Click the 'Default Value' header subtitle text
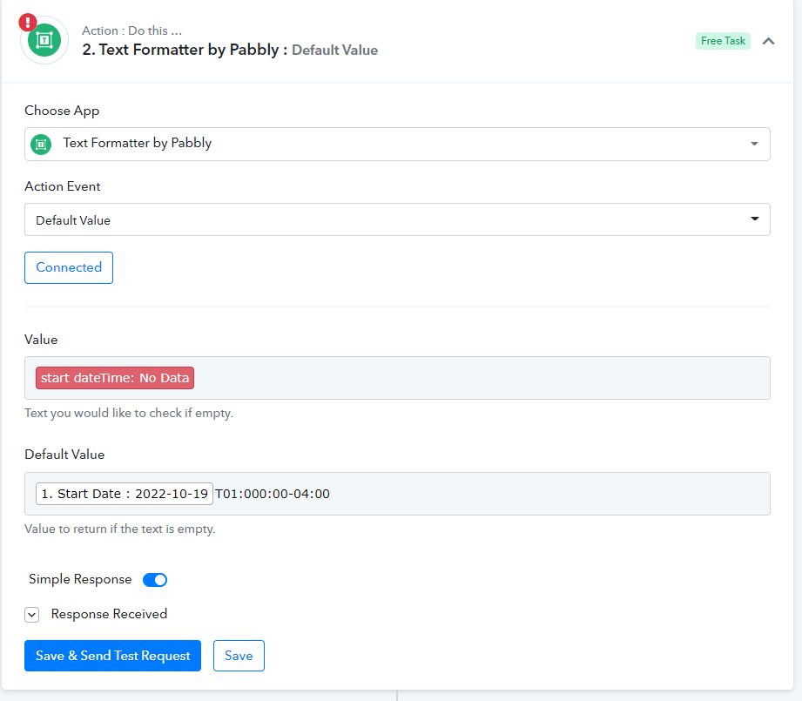The image size is (802, 701). [334, 51]
